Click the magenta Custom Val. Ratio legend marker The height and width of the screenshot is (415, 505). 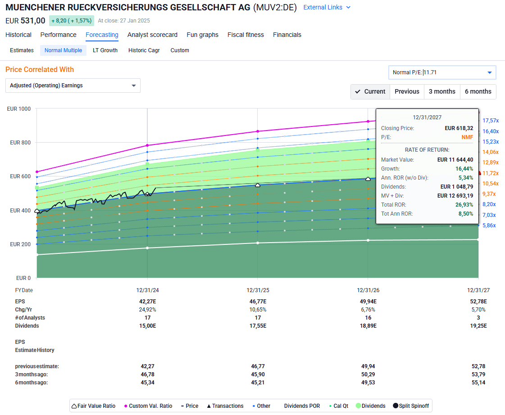pyautogui.click(x=126, y=406)
